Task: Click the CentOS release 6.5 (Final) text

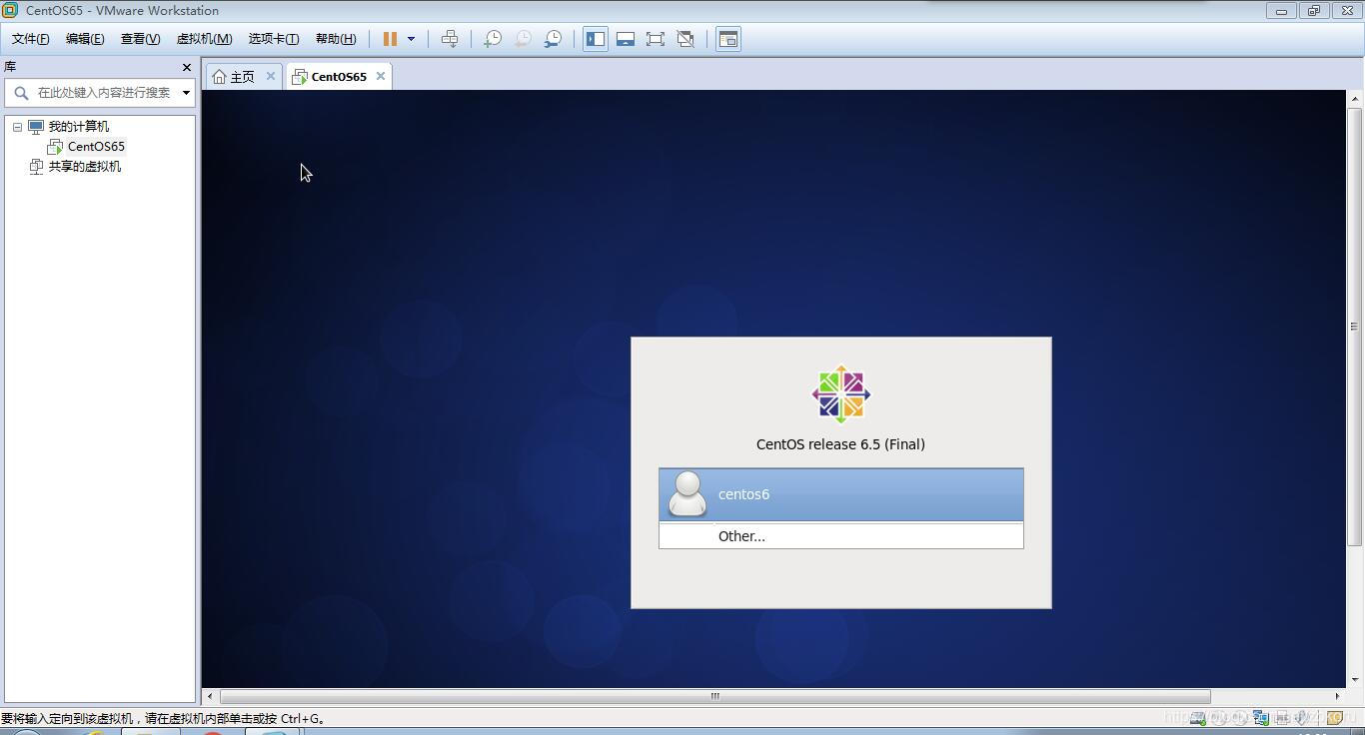Action: click(x=840, y=444)
